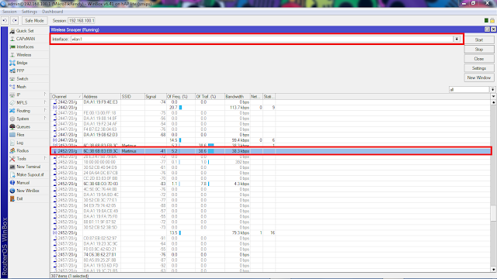Open Quick Set from sidebar
The height and width of the screenshot is (279, 497).
pyautogui.click(x=25, y=31)
